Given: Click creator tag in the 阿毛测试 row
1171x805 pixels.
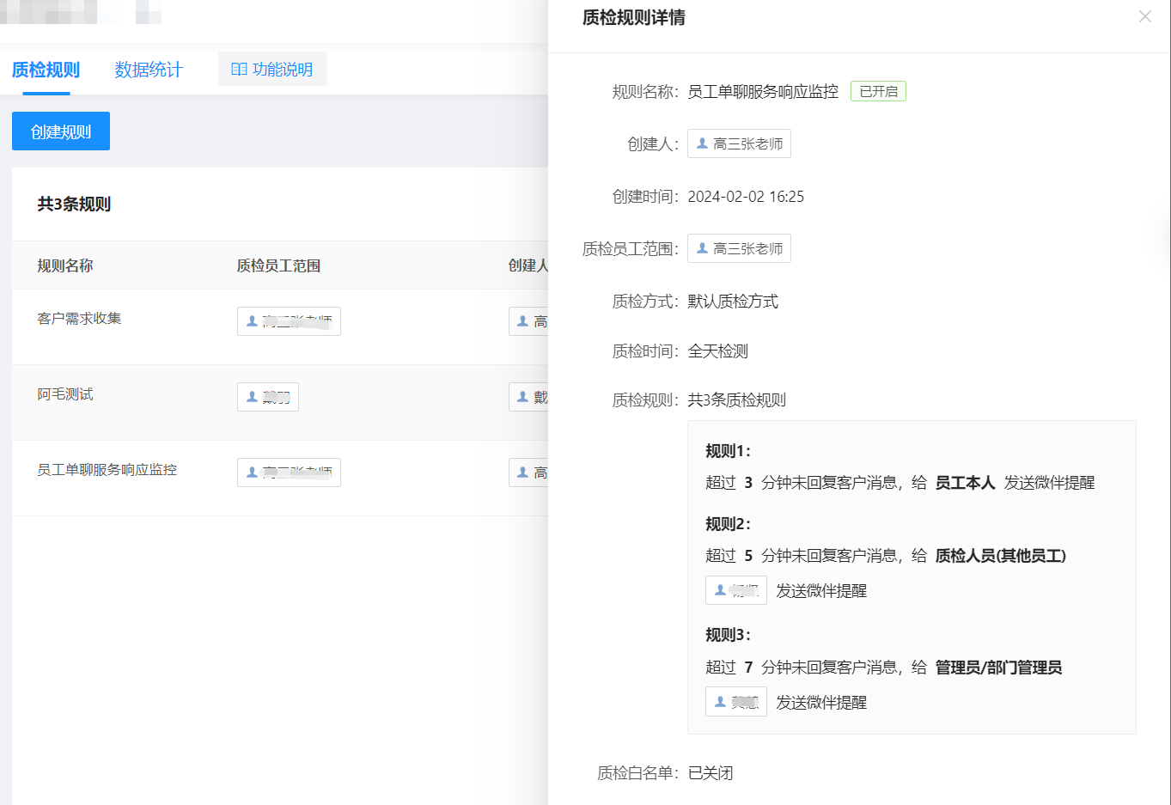Looking at the screenshot, I should coord(528,397).
